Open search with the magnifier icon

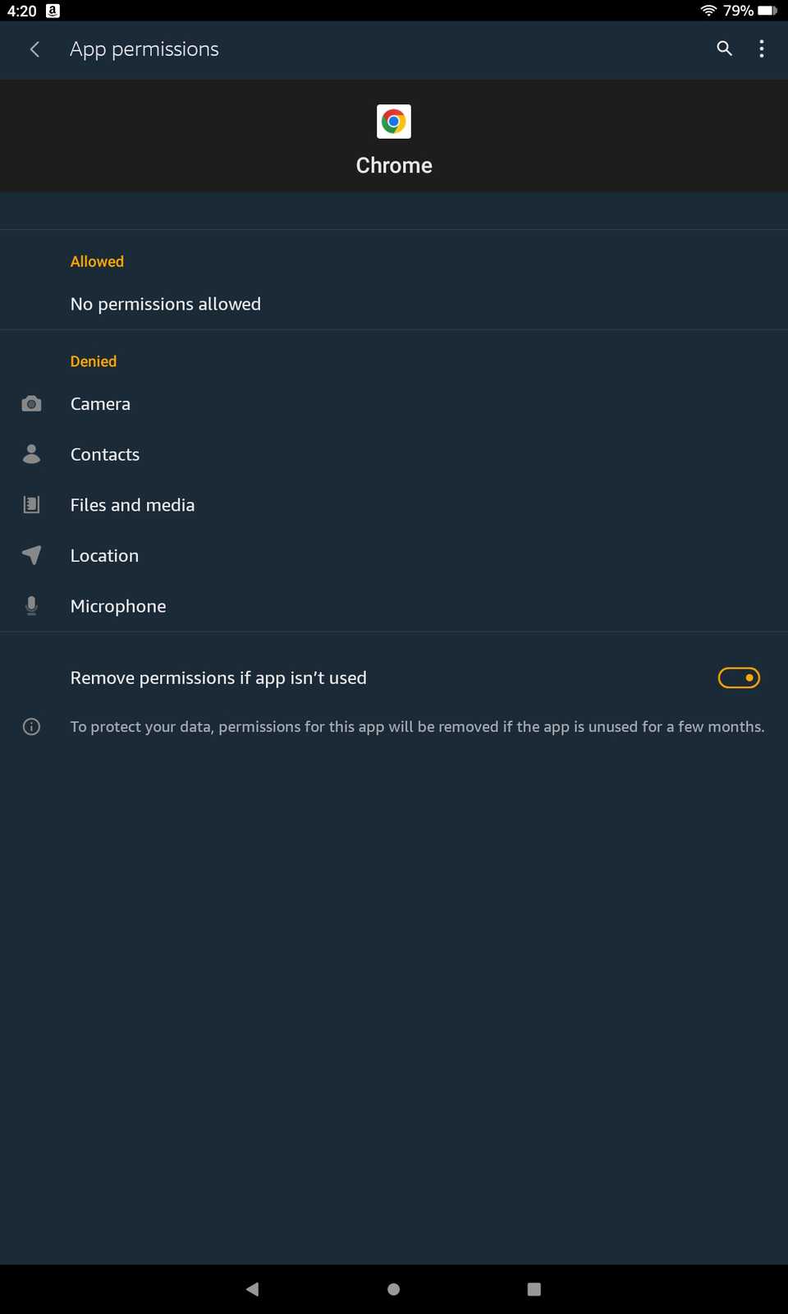coord(724,49)
